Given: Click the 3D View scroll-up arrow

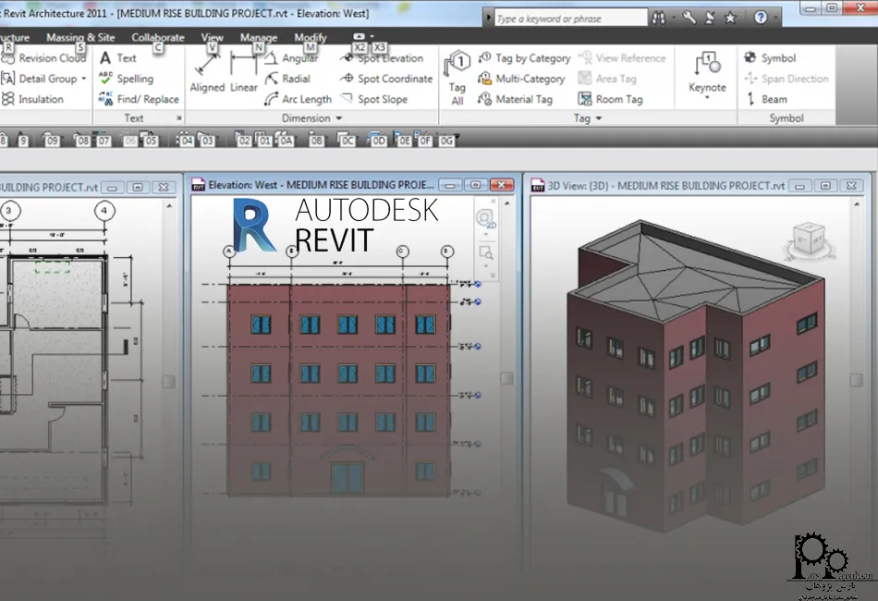Looking at the screenshot, I should coord(857,205).
